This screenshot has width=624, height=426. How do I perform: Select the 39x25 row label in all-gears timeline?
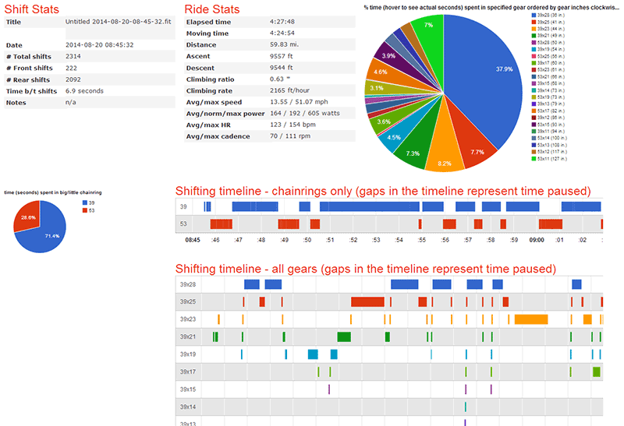tap(188, 301)
